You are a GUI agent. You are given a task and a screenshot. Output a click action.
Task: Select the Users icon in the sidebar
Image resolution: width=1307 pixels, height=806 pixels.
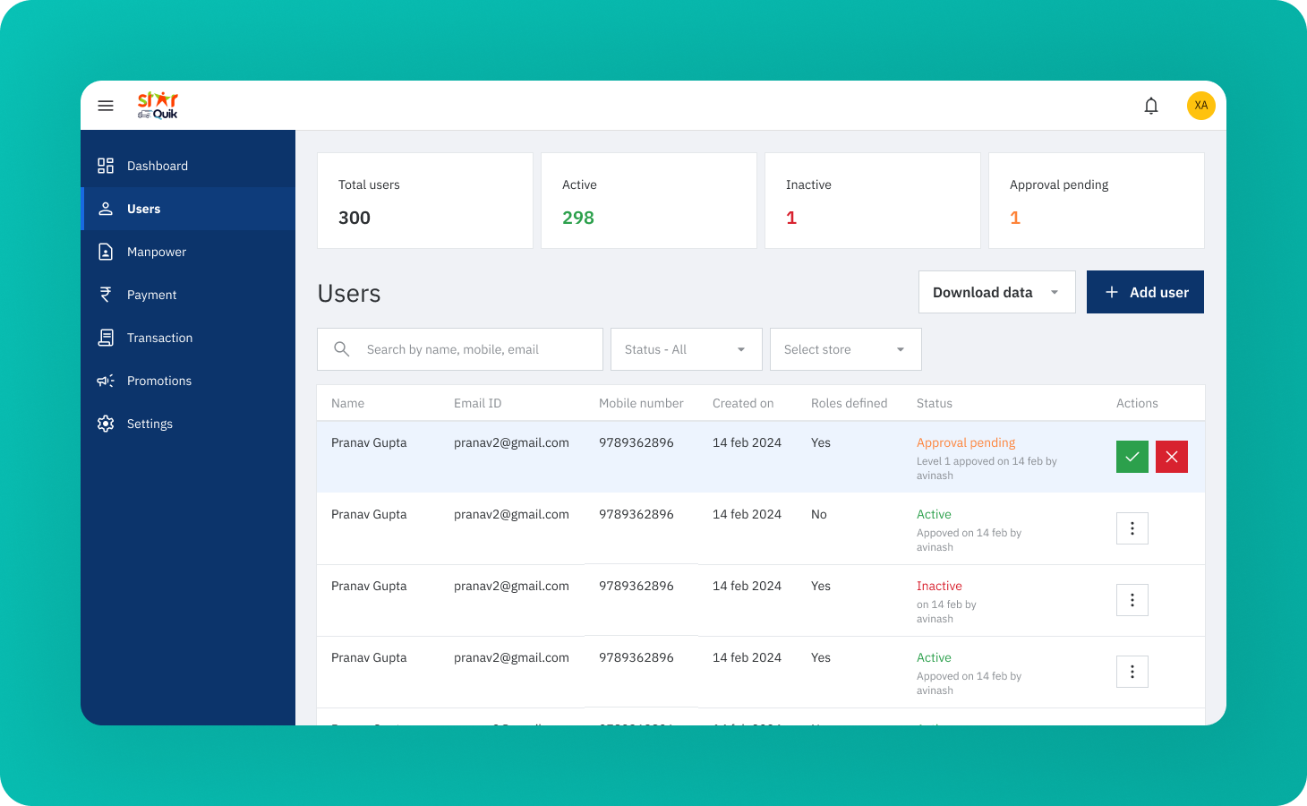(106, 209)
